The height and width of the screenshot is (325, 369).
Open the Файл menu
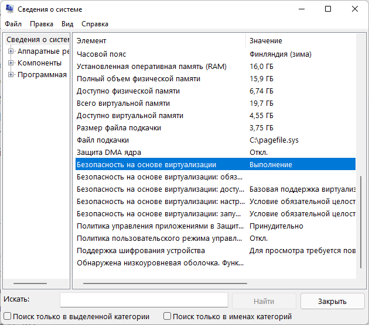[x=13, y=24]
